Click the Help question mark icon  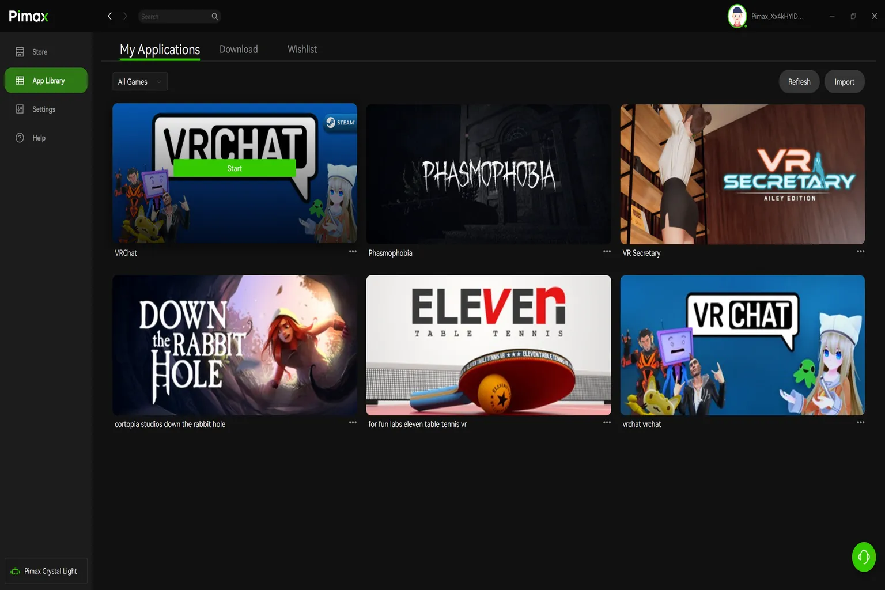pos(20,138)
